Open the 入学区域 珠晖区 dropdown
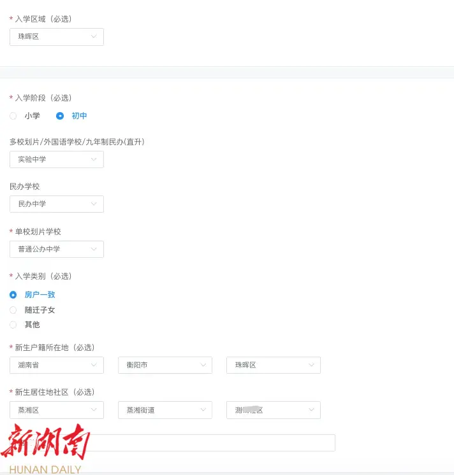The image size is (454, 475). coord(56,37)
